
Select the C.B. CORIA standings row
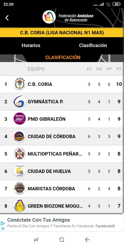coord(62,84)
